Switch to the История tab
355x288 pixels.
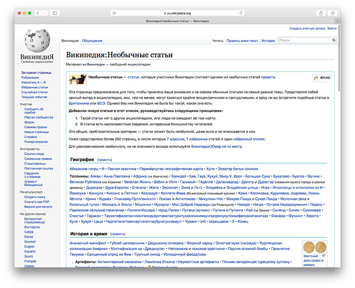coord(268,41)
